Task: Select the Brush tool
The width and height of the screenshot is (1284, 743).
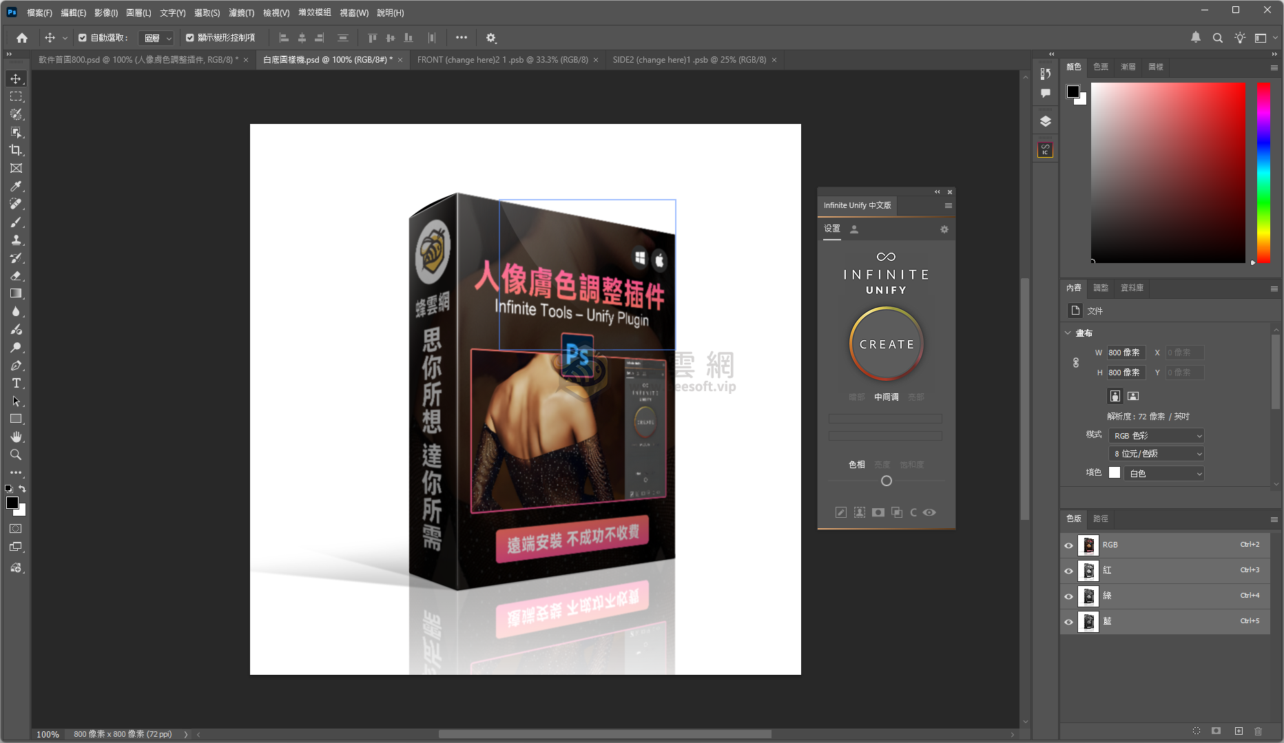Action: coord(16,222)
